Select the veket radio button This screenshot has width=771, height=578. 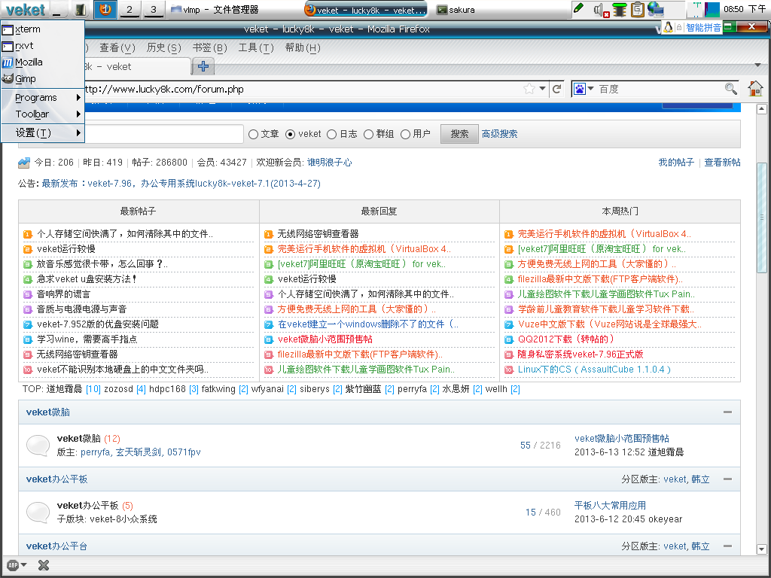click(x=290, y=134)
